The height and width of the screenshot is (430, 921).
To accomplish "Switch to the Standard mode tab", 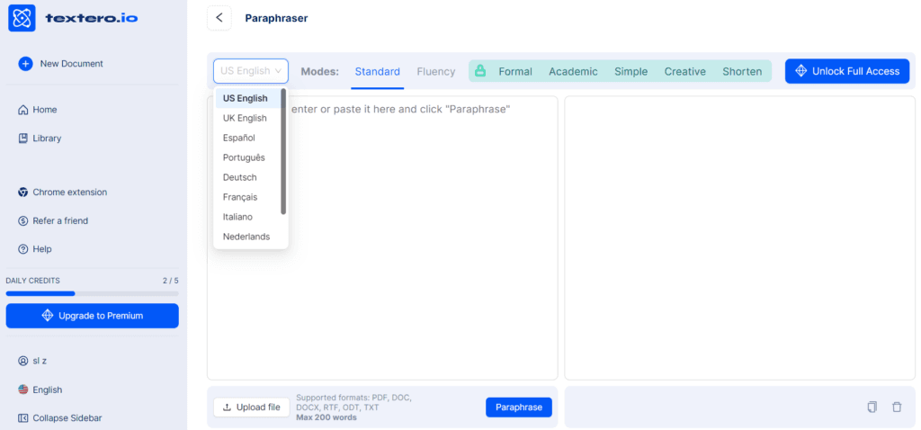I will (x=377, y=72).
